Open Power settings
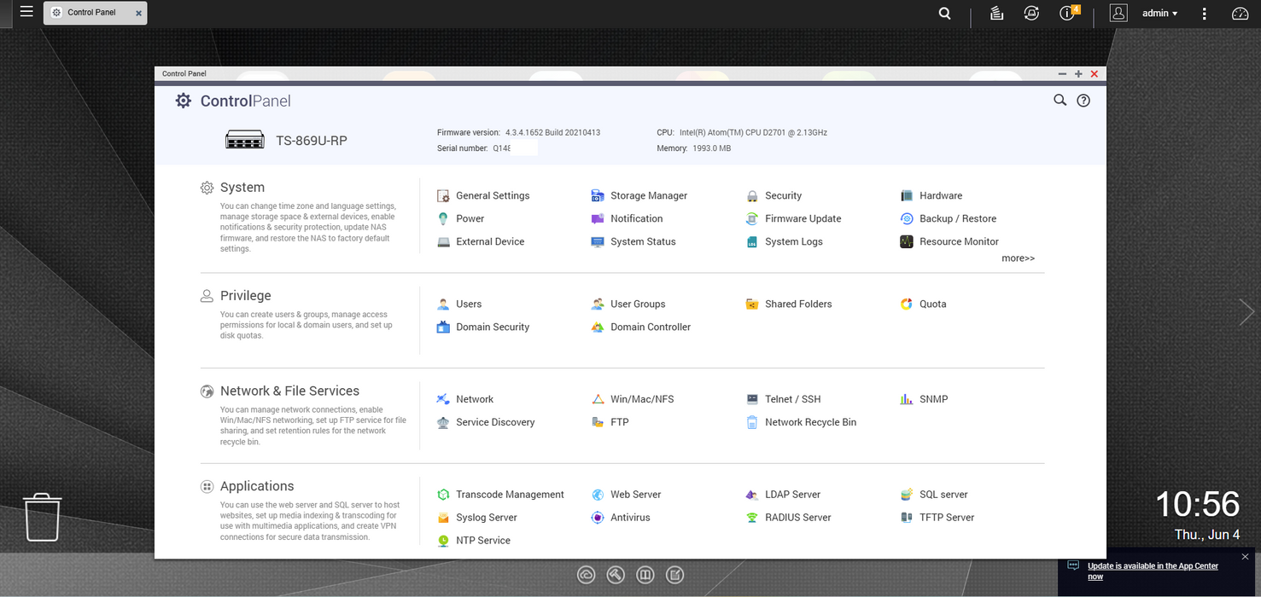This screenshot has width=1261, height=597. (x=460, y=218)
